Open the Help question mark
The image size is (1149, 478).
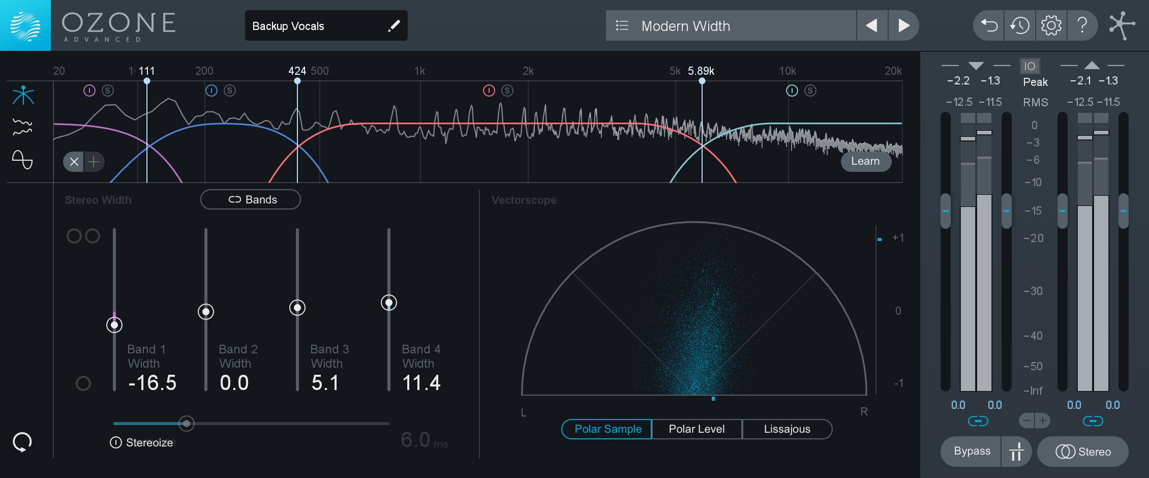coord(1082,25)
